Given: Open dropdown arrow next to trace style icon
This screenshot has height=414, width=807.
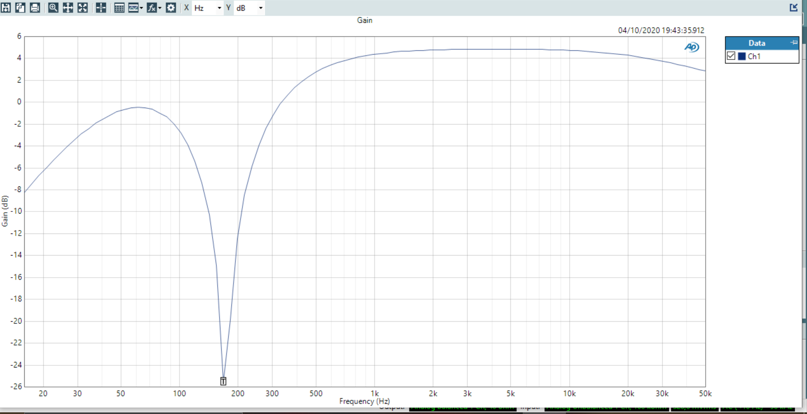Looking at the screenshot, I should coord(141,8).
